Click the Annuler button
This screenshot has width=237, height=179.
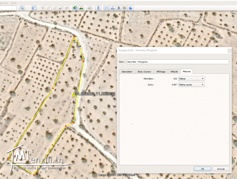[221, 169]
